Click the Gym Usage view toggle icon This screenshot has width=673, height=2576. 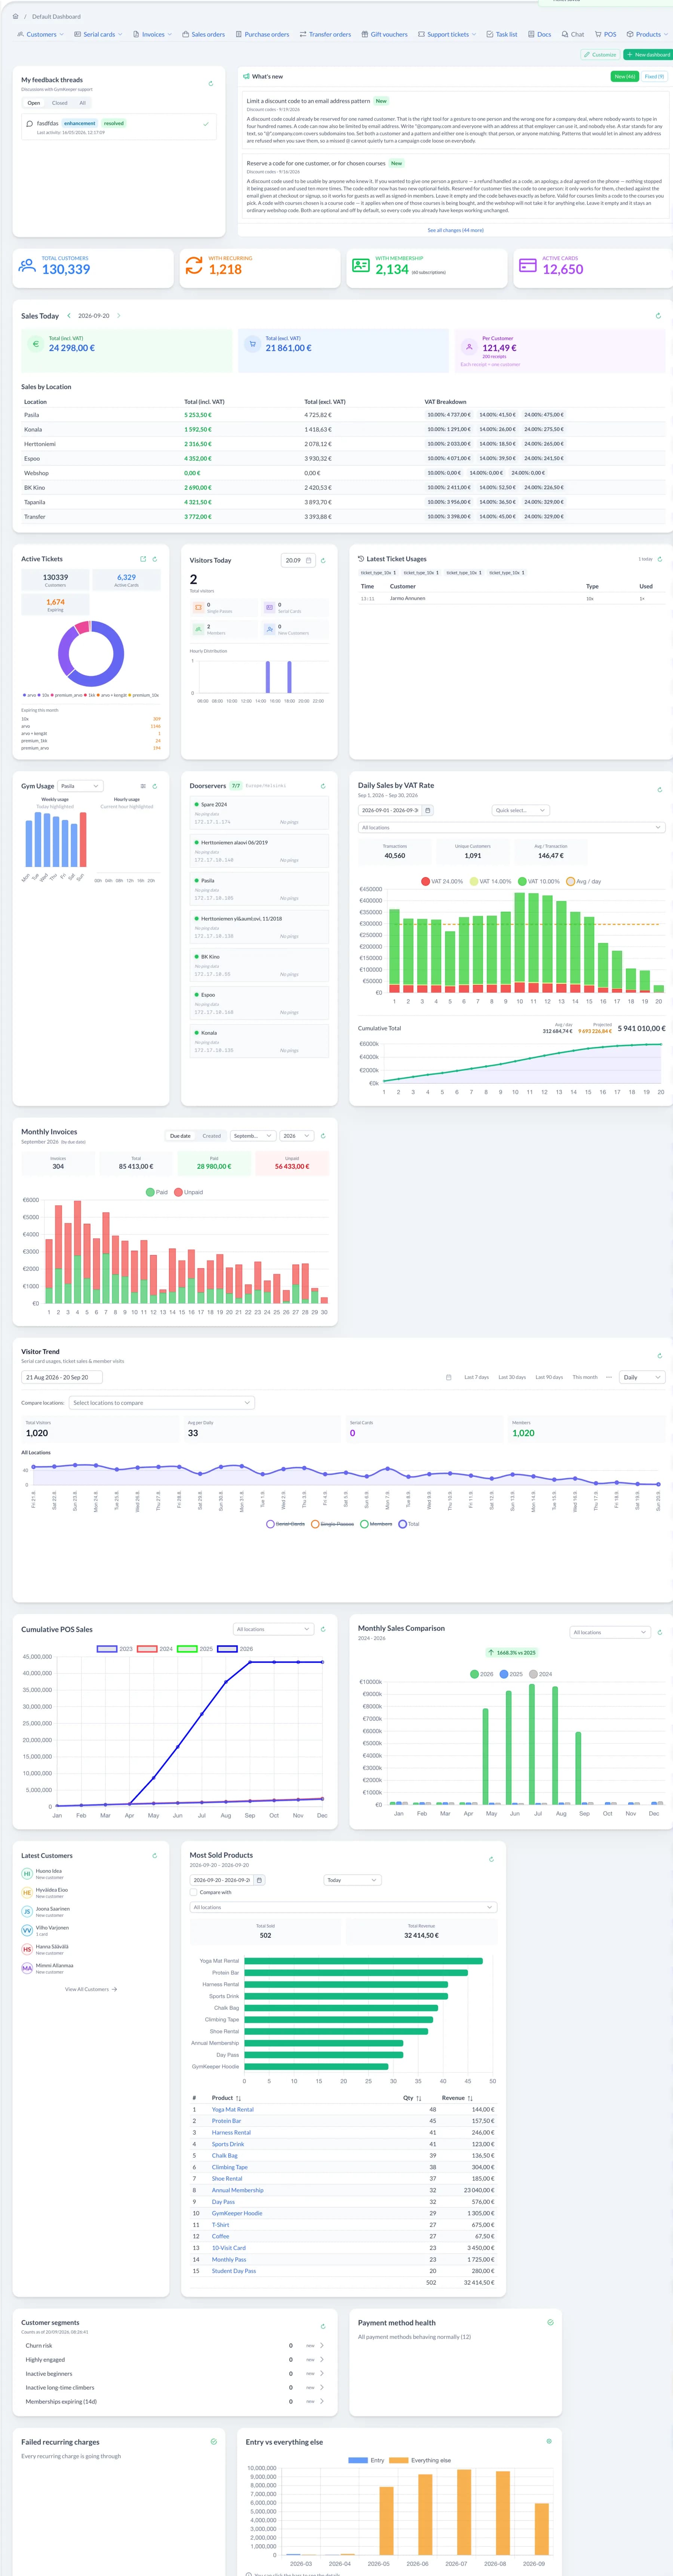click(143, 786)
